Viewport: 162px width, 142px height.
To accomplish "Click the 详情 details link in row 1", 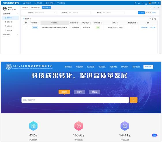I will point(152,27).
